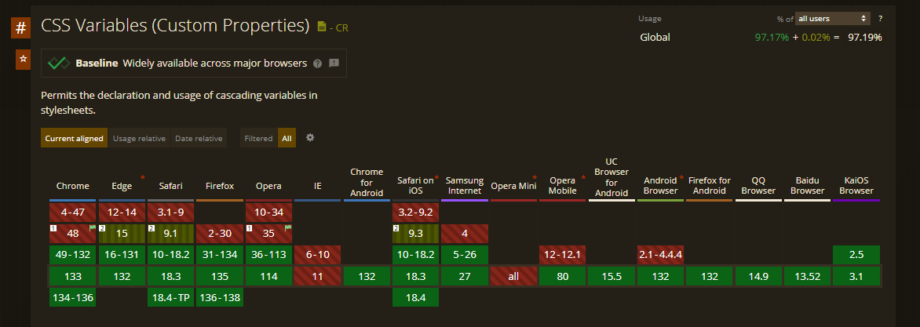This screenshot has width=920, height=327.
Task: Select Firefox 136-138 cell
Action: tap(220, 298)
